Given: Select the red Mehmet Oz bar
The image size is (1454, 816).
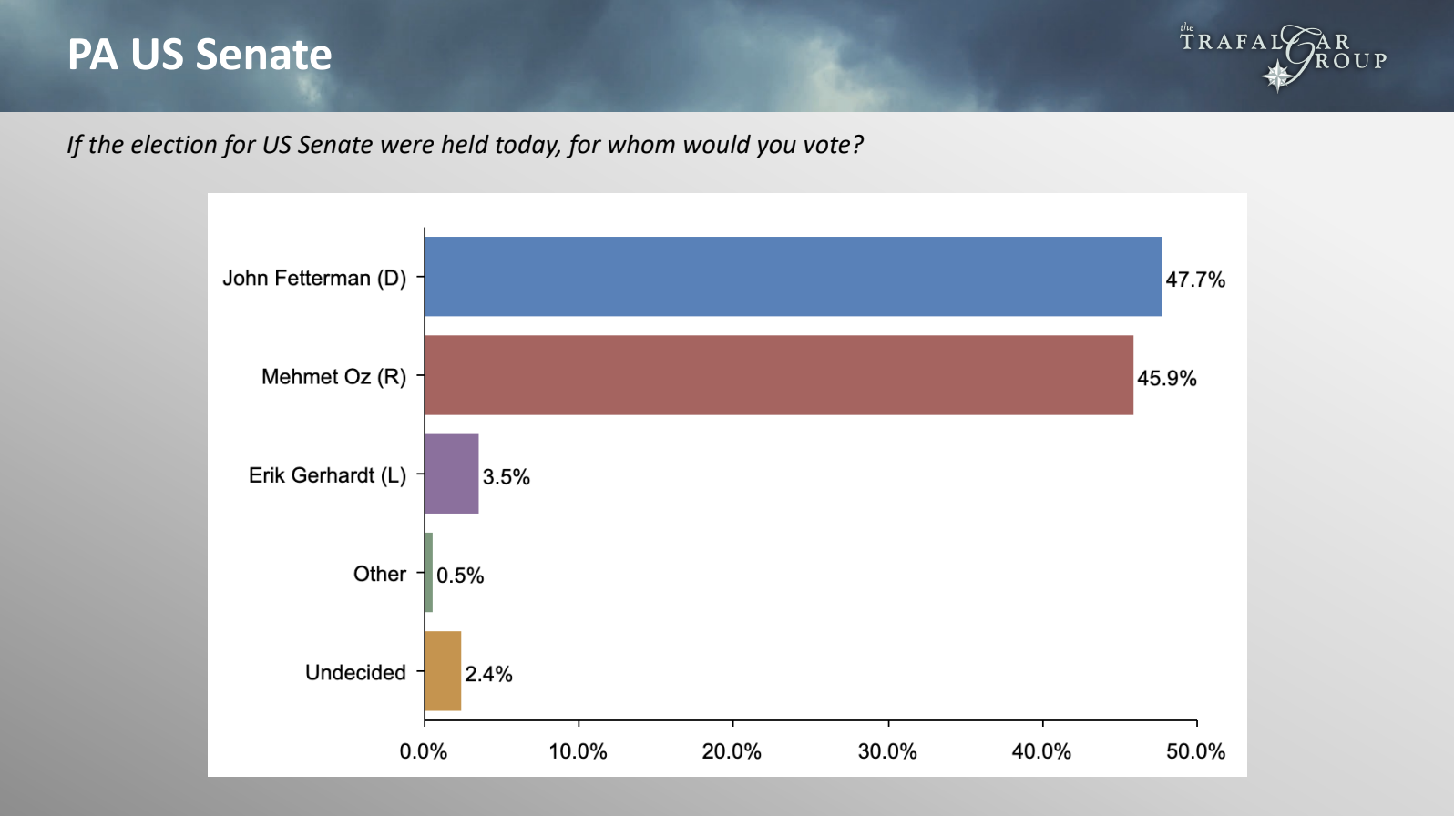Looking at the screenshot, I should pyautogui.click(x=779, y=375).
